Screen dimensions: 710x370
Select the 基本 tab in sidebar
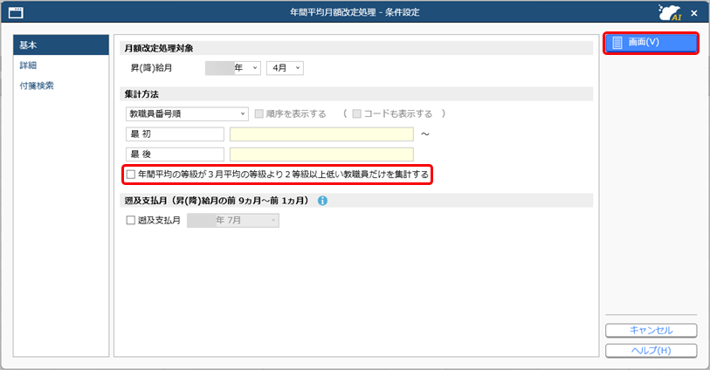(61, 45)
